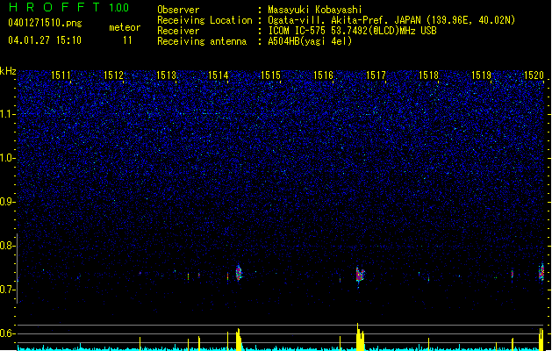Click the ICOM IC-575 receiver text
This screenshot has height=351, width=552.
click(352, 31)
